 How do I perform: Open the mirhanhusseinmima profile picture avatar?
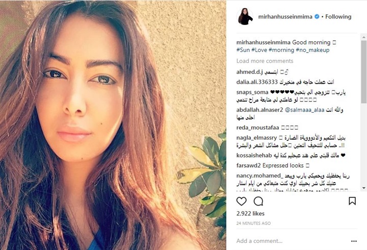point(245,17)
